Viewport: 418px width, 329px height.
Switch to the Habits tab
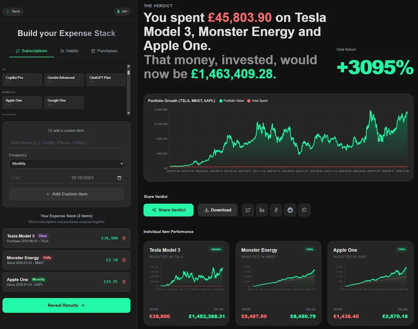click(69, 51)
